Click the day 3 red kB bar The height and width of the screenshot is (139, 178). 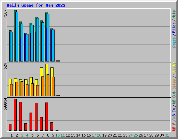click(21, 116)
